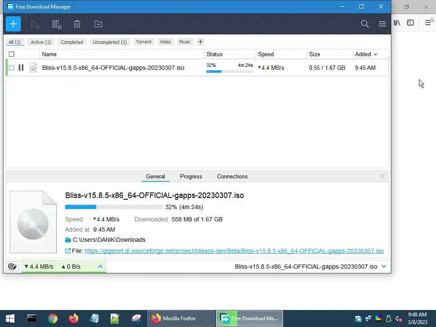The image size is (436, 327).
Task: Check the Bliss iso row checkbox
Action: (x=11, y=68)
